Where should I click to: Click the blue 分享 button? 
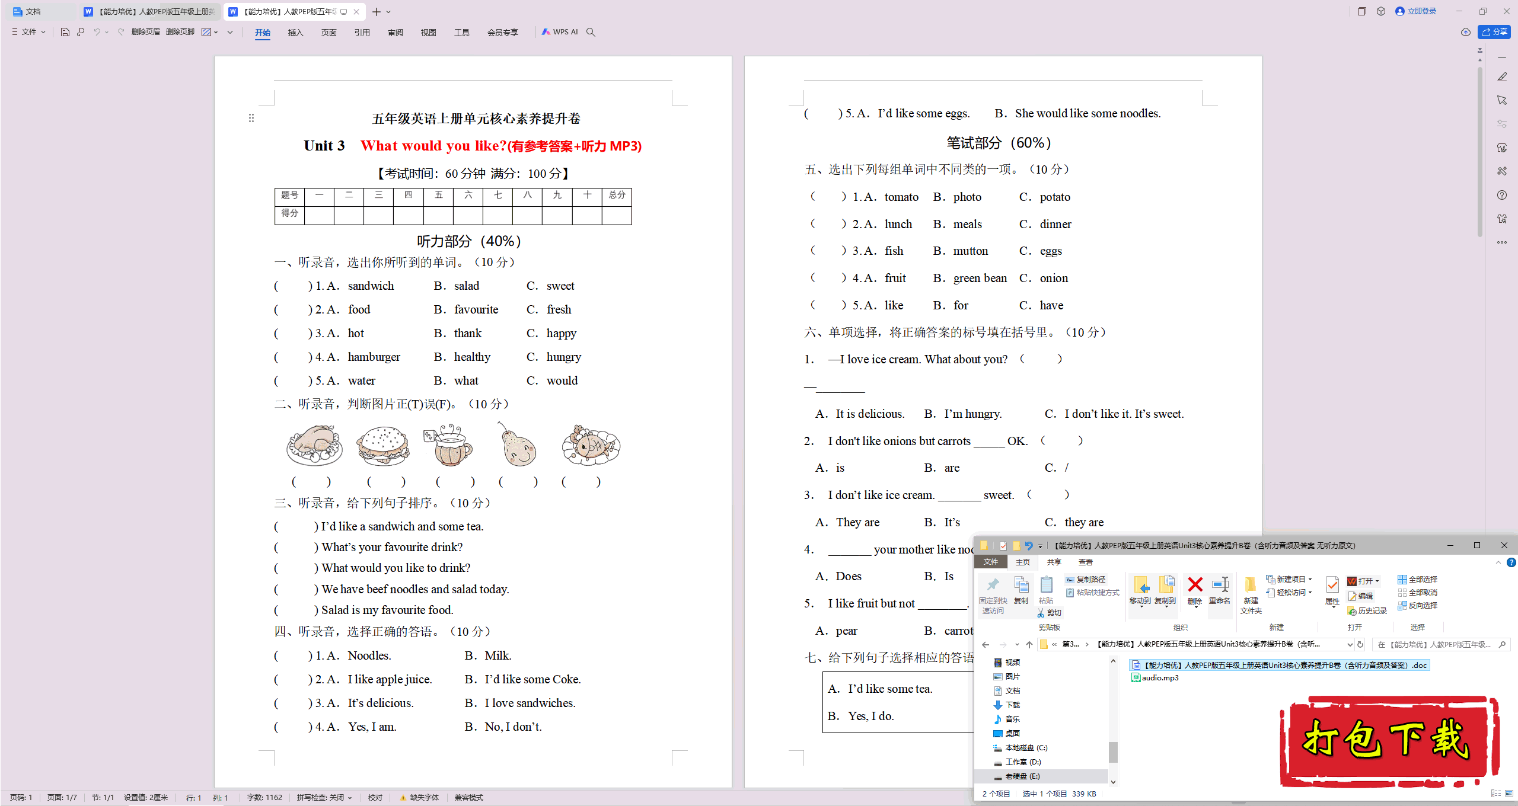point(1494,32)
